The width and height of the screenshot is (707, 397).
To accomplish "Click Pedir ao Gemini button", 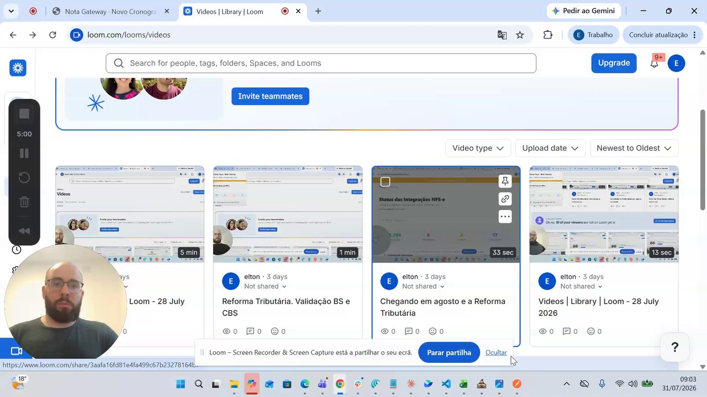I will 584,11.
